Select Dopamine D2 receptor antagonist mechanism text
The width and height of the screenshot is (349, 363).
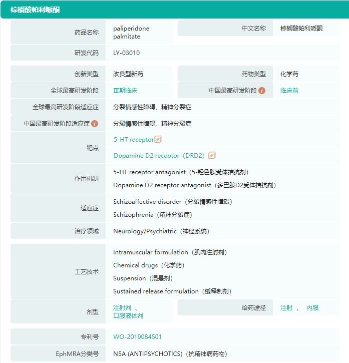[195, 185]
